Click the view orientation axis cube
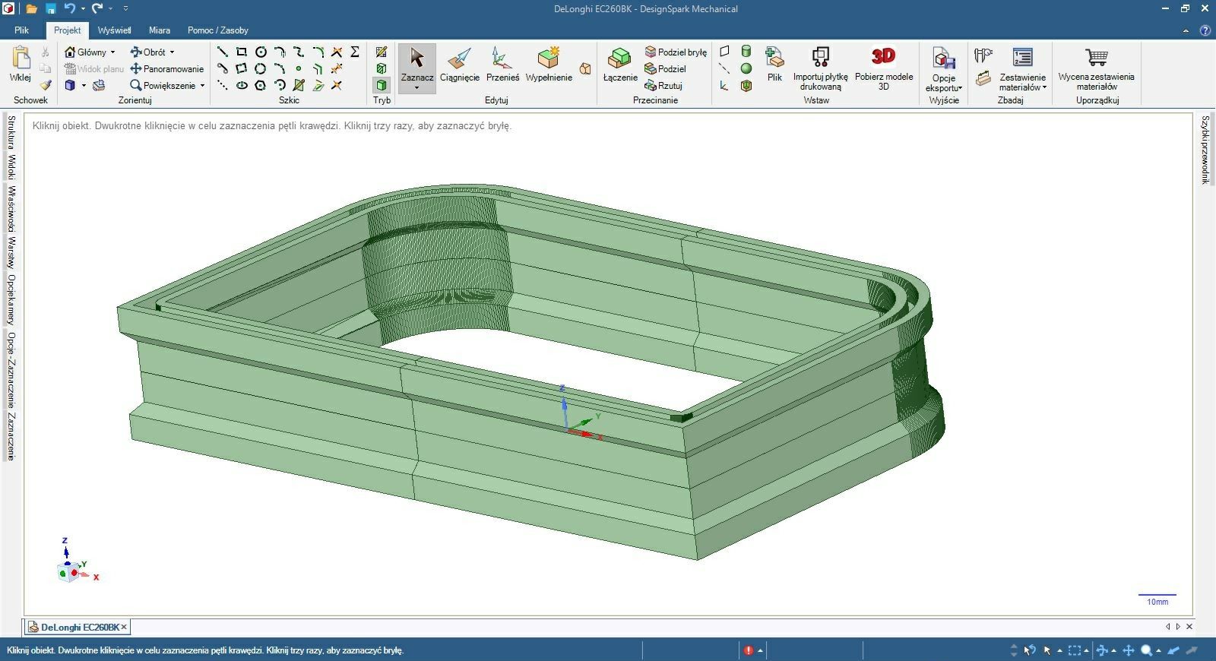1216x661 pixels. pyautogui.click(x=68, y=571)
